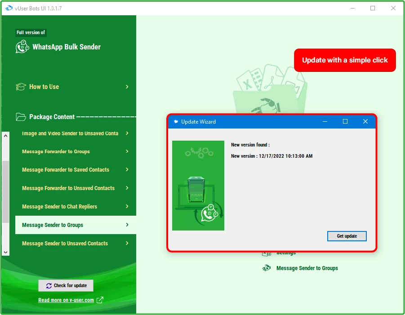Click the sidebar scrollbar up arrow
This screenshot has width=405, height=315.
(x=6, y=136)
